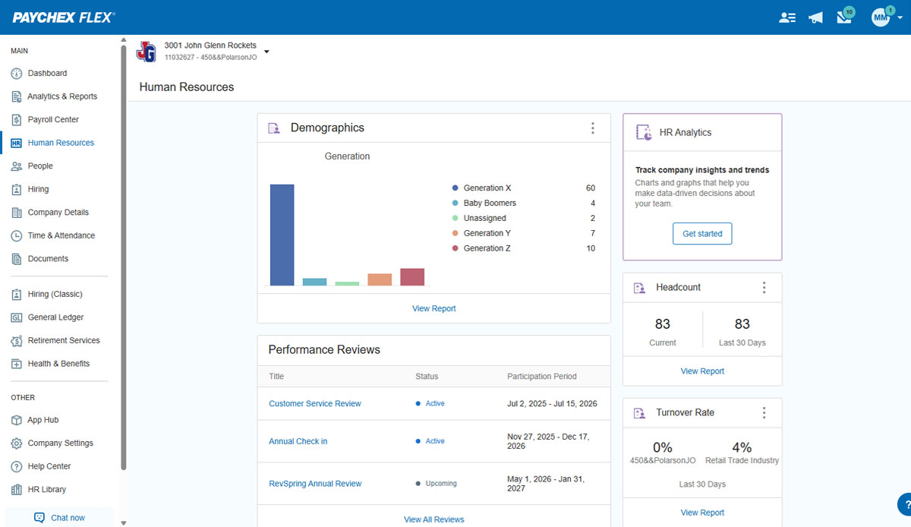The image size is (911, 527).
Task: Open the inbox notifications icon
Action: click(x=843, y=17)
